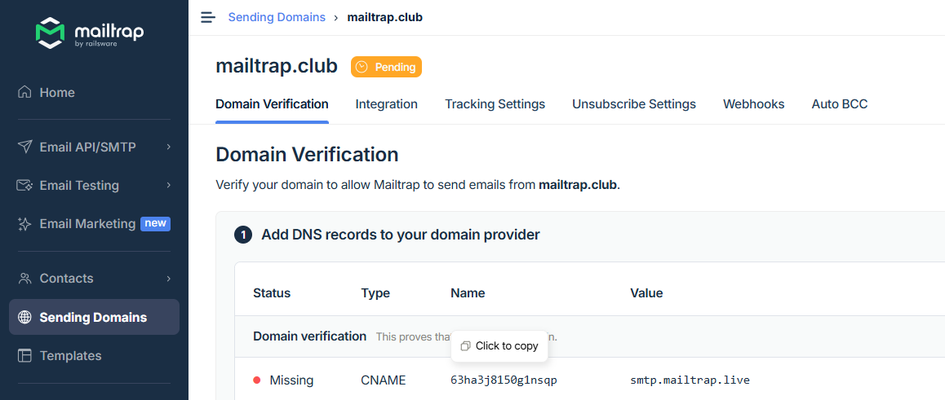The image size is (945, 400).
Task: Open the Tracking Settings tab
Action: click(x=495, y=104)
